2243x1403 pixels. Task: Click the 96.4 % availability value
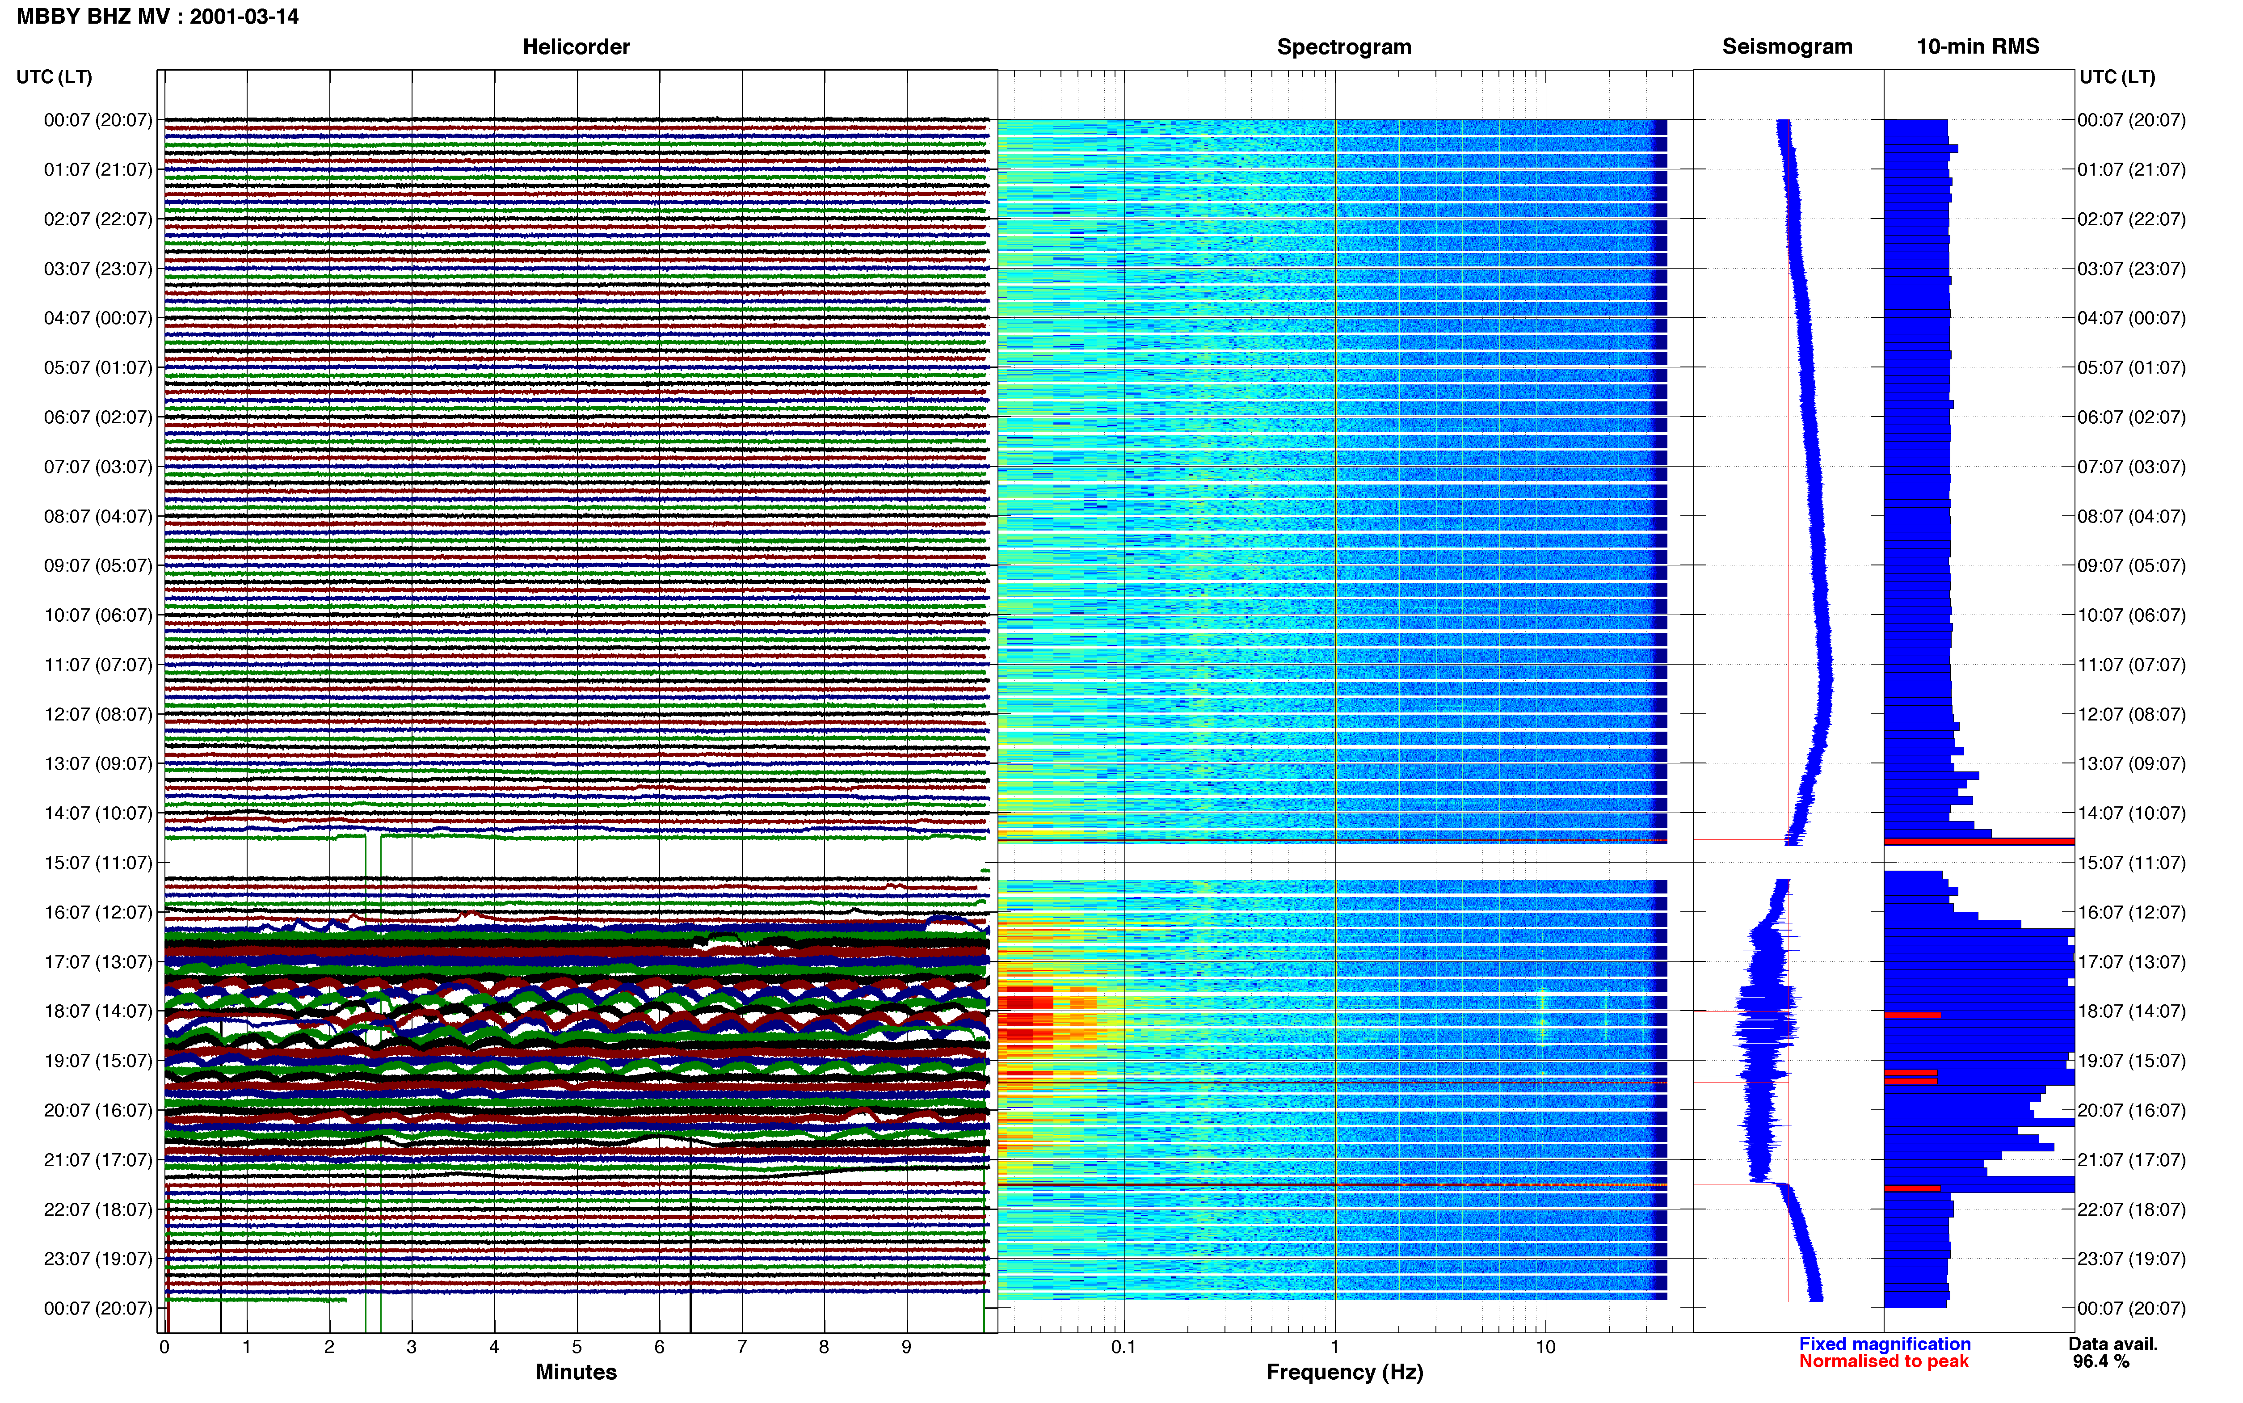point(2101,1362)
